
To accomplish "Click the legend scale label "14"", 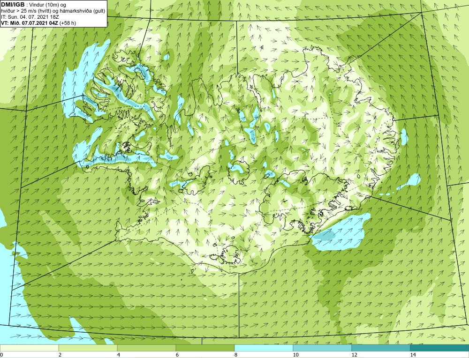I will (x=413, y=355).
